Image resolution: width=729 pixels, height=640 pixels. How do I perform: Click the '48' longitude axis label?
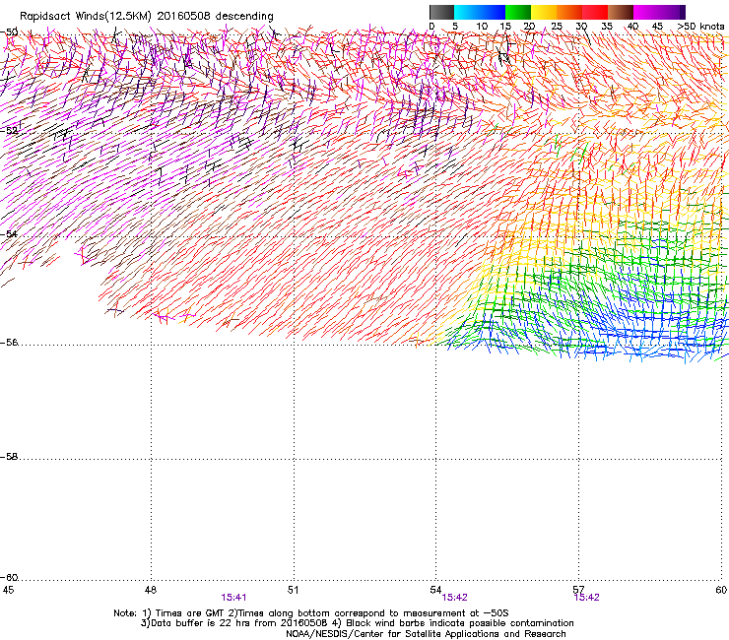point(151,590)
